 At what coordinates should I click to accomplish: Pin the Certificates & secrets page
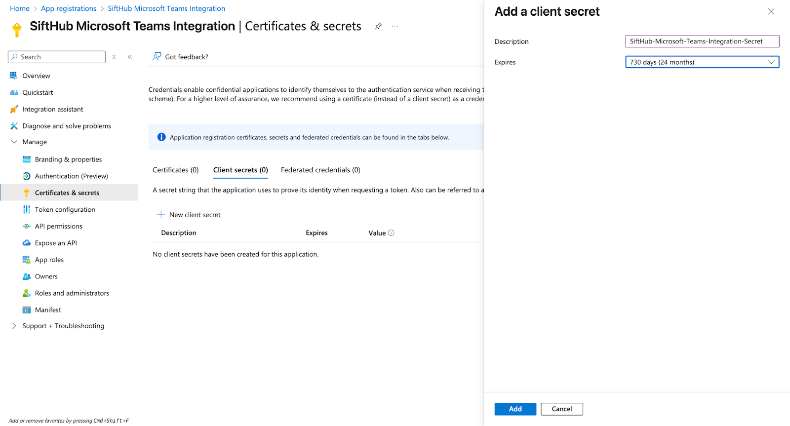click(378, 26)
